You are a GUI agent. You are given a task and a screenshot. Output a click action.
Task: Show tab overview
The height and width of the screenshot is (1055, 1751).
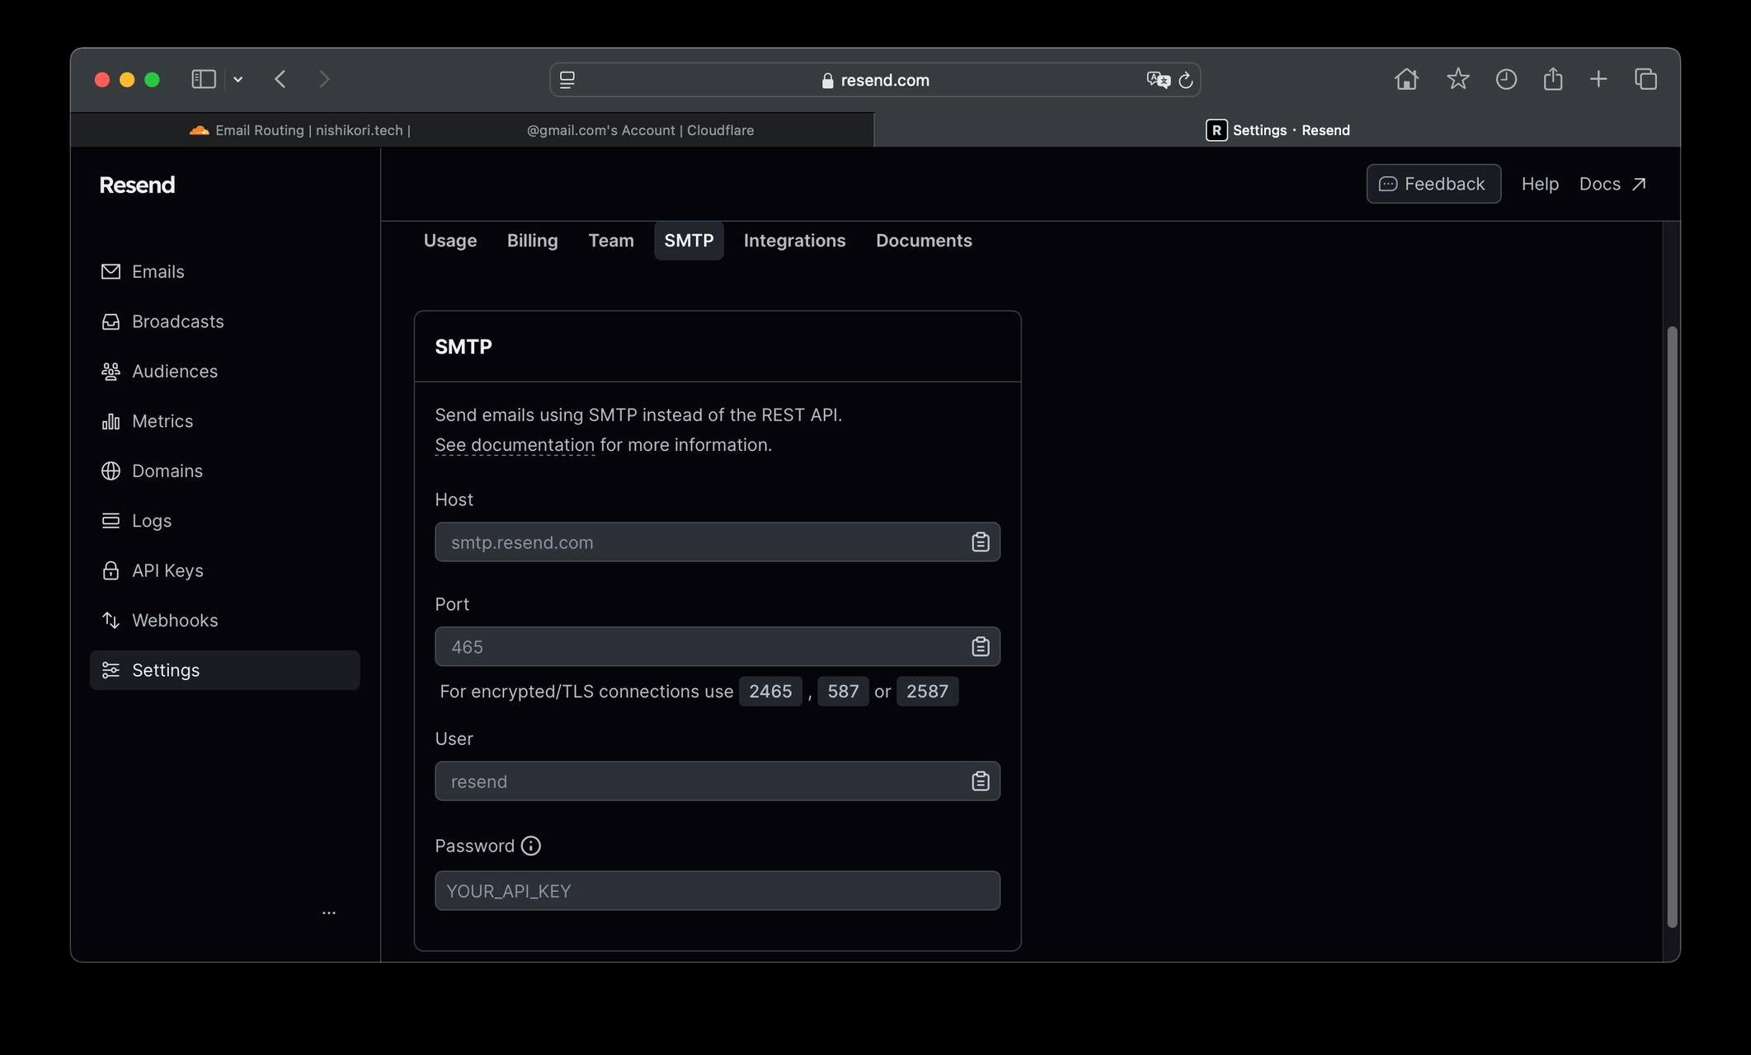tap(1645, 79)
